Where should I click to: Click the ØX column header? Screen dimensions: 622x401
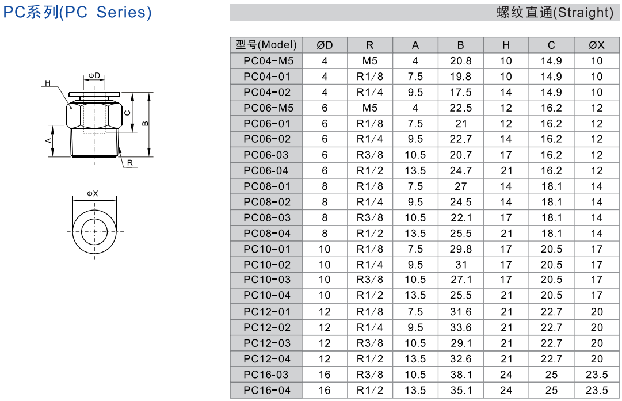pos(596,45)
